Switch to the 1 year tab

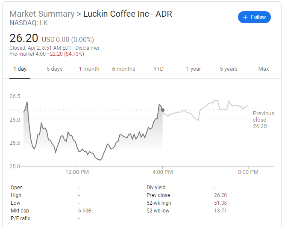click(x=193, y=69)
